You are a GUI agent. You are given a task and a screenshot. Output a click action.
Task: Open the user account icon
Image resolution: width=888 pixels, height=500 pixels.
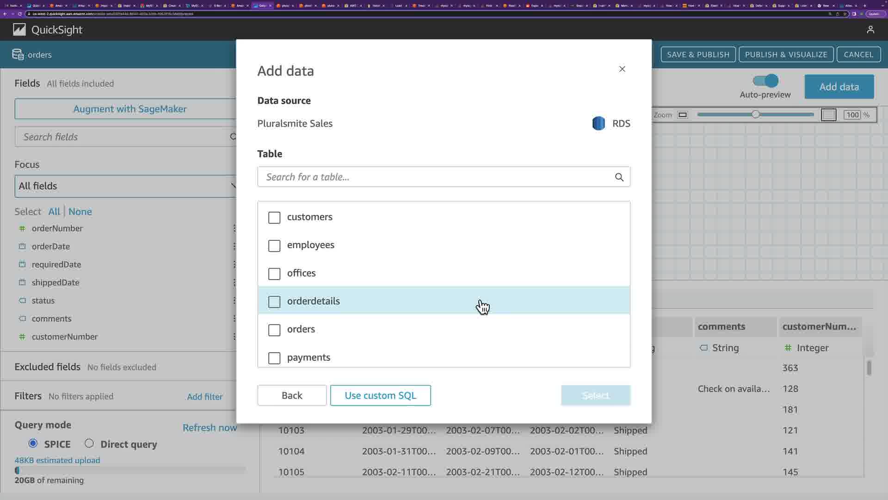[870, 30]
